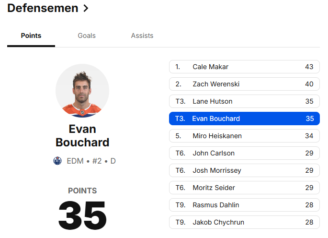
Task: Select Josh Morrissey's row
Action: [x=244, y=170]
